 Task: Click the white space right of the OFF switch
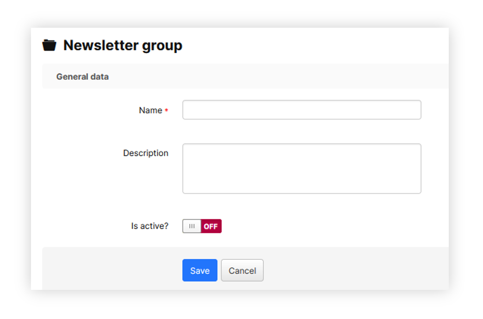(x=324, y=226)
